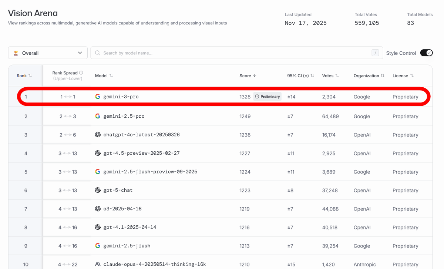Click the Rank Spread info icon
The image size is (444, 269).
[x=81, y=73]
